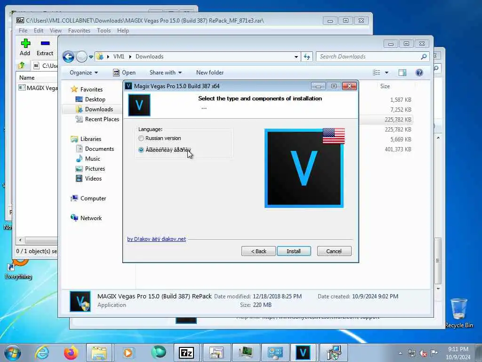Select Libraries in navigation pane

86,139
